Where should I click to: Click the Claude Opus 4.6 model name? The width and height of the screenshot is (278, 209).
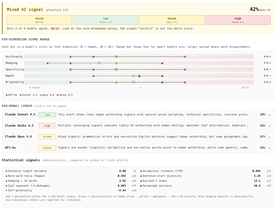18,136
